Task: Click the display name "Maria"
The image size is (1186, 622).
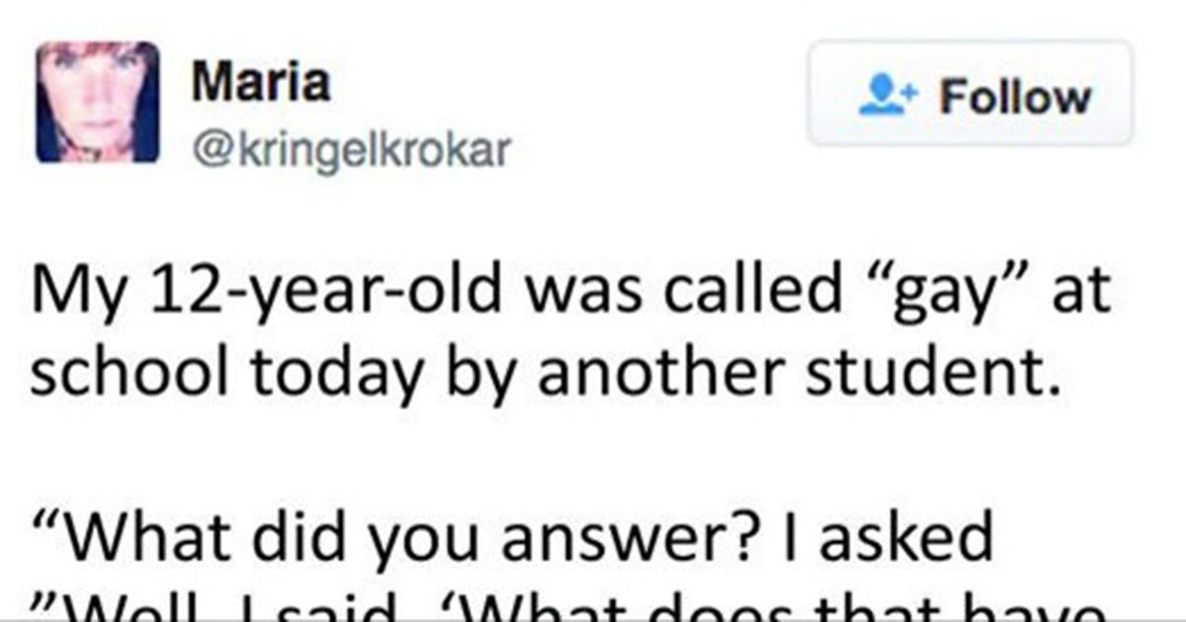Action: 261,83
